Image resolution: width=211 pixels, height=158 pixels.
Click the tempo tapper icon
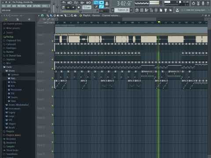pos(166,10)
